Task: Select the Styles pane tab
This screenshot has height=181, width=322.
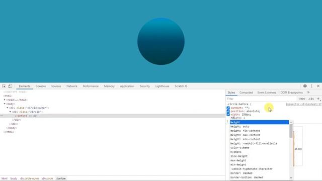Action: click(x=231, y=93)
